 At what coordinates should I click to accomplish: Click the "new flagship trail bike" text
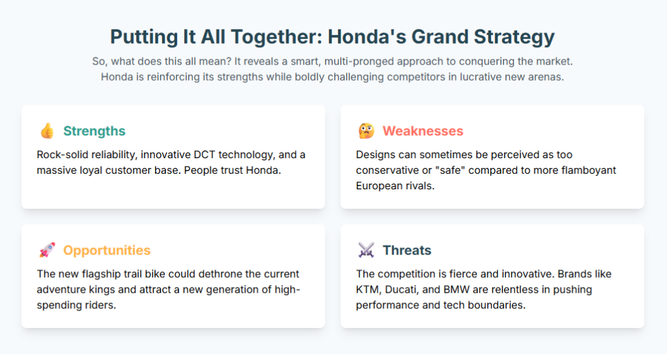pyautogui.click(x=117, y=274)
